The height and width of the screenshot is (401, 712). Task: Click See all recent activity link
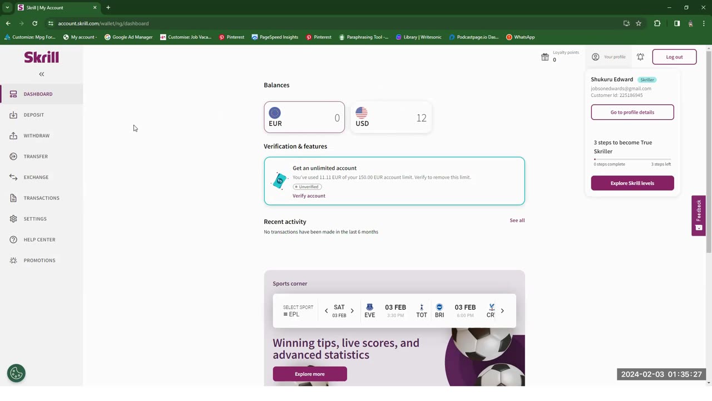tap(517, 221)
